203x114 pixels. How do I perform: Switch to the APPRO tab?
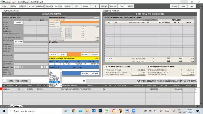[31, 6]
